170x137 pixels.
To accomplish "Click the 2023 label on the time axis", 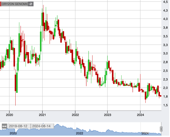I will 107,115.
